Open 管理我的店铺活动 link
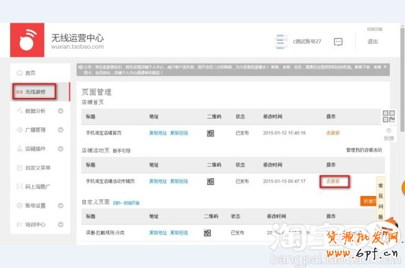405x268 pixels. click(364, 150)
